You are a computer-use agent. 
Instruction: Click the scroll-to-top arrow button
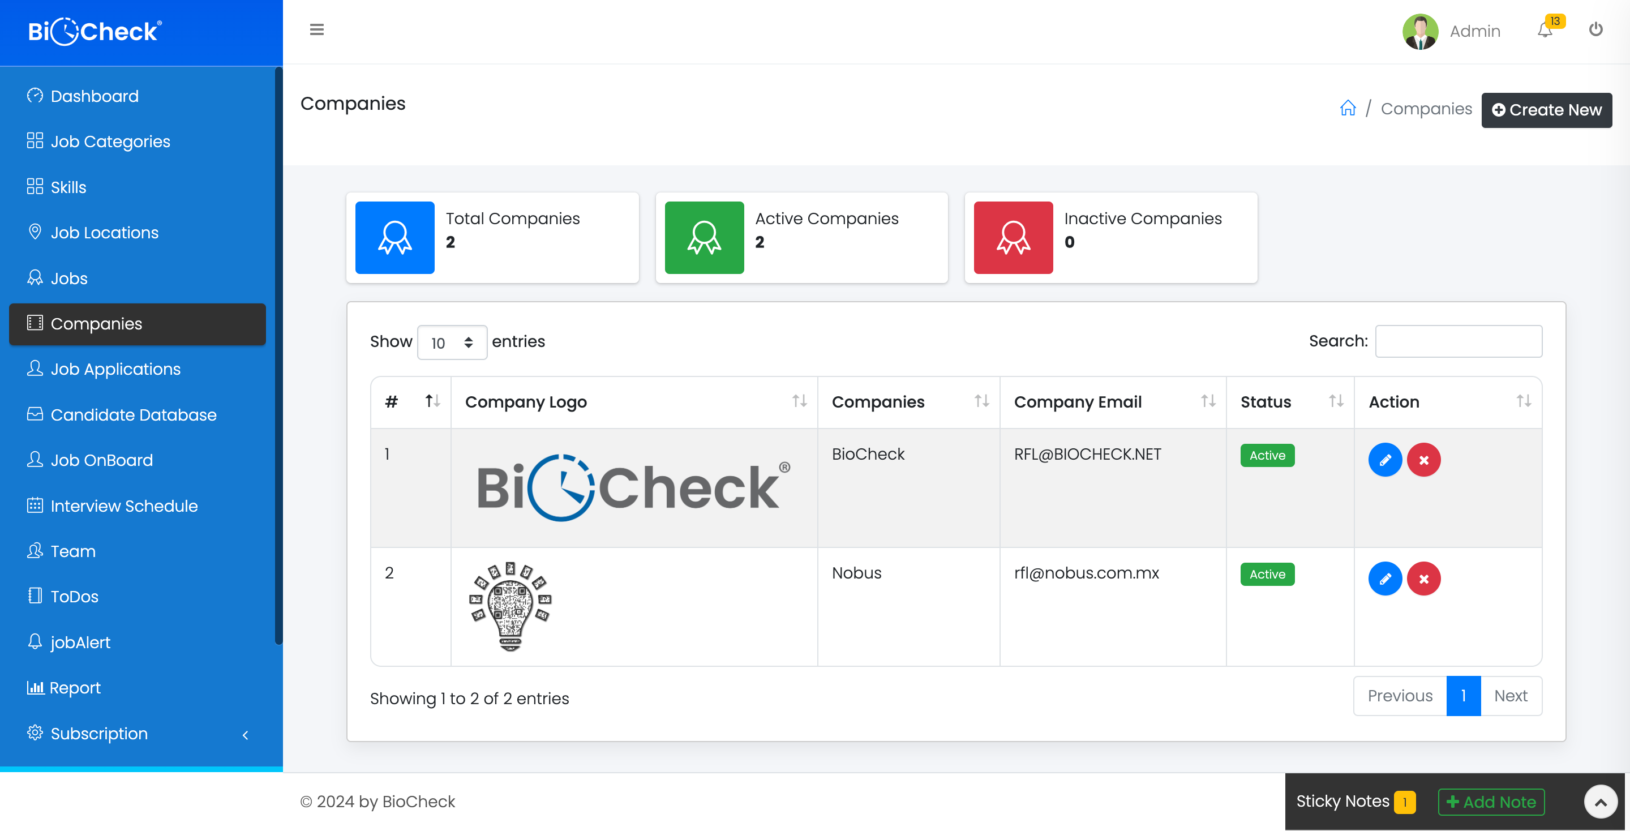click(1600, 801)
